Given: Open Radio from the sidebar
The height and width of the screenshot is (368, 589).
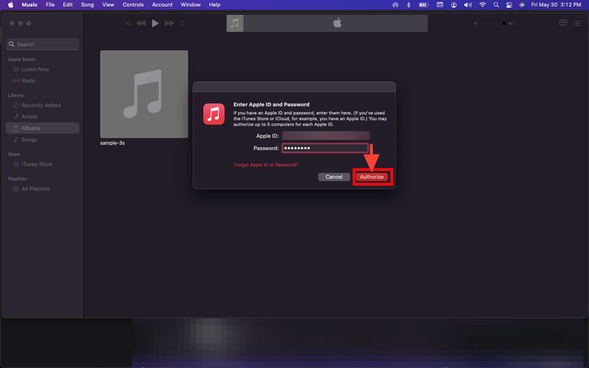Looking at the screenshot, I should tap(27, 81).
